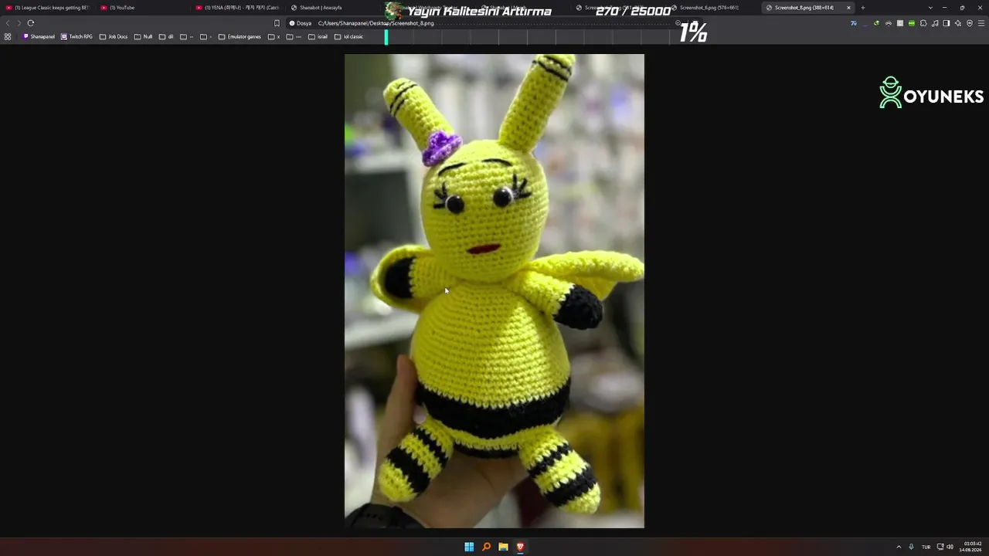Open the Shanapanel bookmark
Screen dimensions: 989x556
tap(39, 36)
